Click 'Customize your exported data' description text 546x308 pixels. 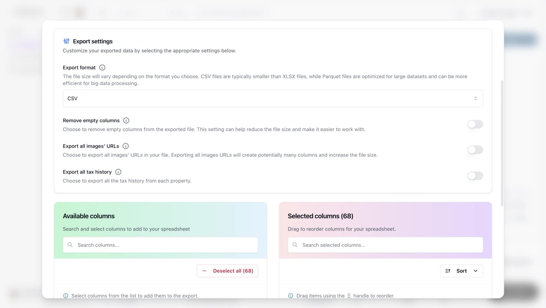tap(149, 50)
